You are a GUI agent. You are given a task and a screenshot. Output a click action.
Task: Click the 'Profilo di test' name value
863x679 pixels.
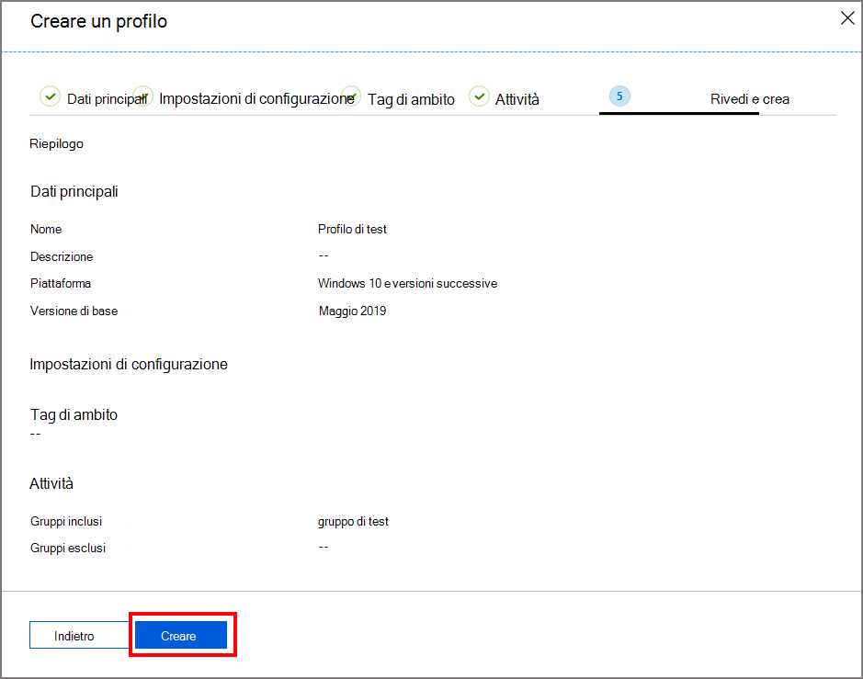[352, 229]
